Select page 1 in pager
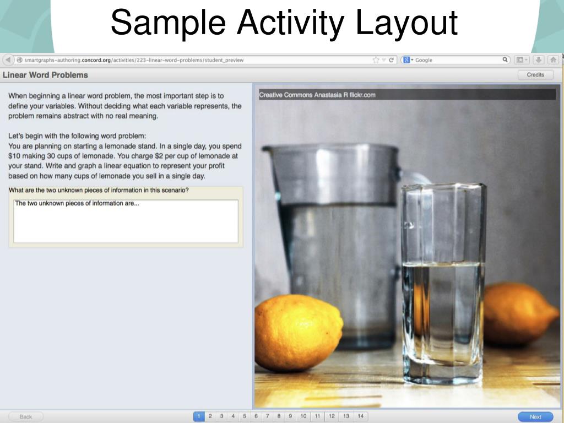Image resolution: width=564 pixels, height=423 pixels. point(199,416)
